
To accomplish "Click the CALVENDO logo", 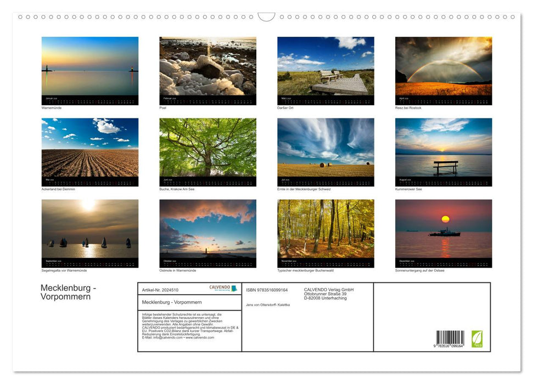I will click(223, 289).
